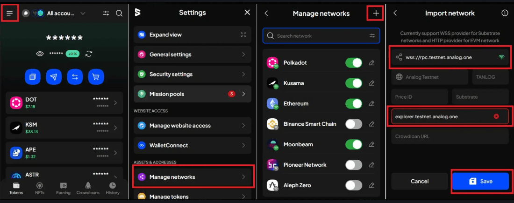Turn on the Aleph Zero toggle
The width and height of the screenshot is (514, 203).
click(x=354, y=185)
